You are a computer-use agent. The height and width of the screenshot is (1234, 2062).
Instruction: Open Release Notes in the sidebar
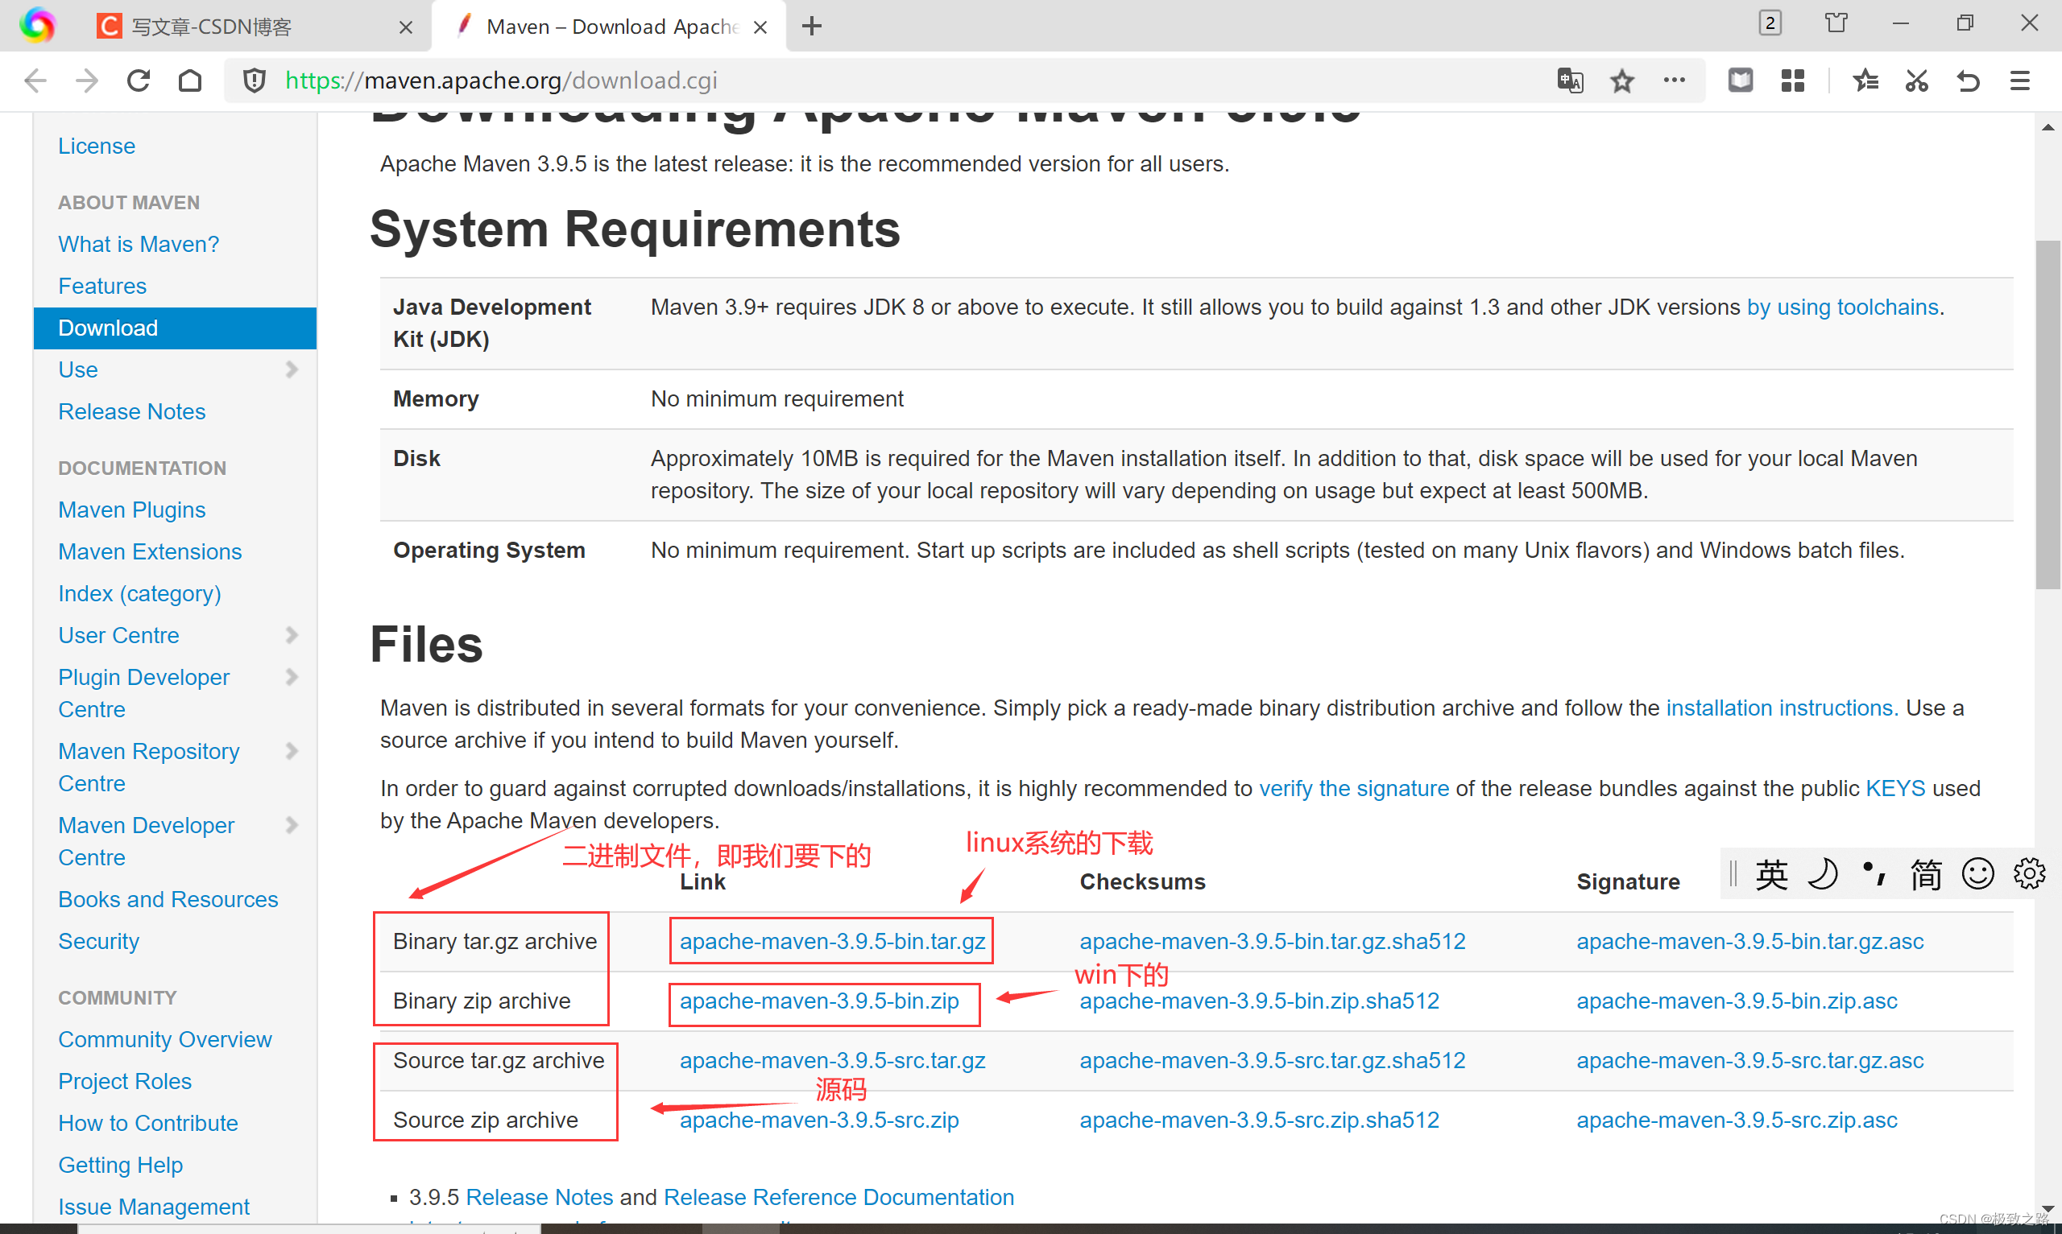(x=131, y=411)
